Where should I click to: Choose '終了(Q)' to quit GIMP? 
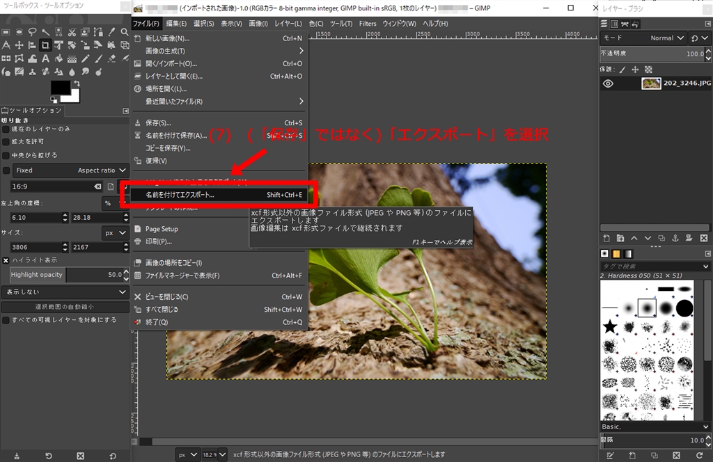point(219,322)
